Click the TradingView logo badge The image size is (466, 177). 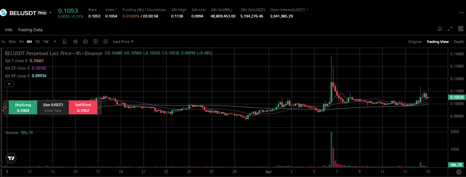click(x=11, y=158)
